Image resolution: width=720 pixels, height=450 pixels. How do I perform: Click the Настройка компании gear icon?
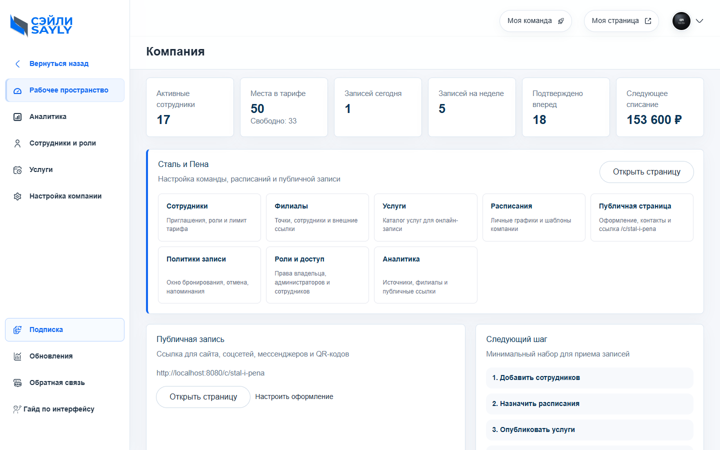17,196
